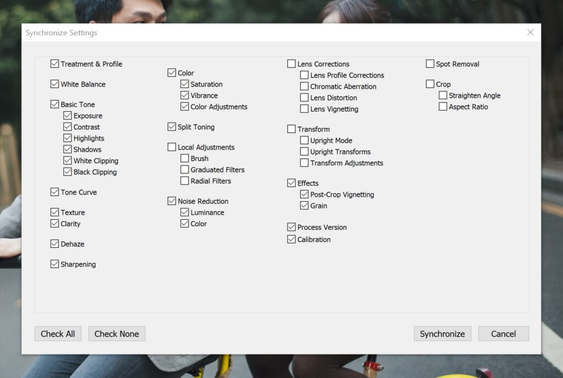Uncheck Split Toning

(x=172, y=126)
